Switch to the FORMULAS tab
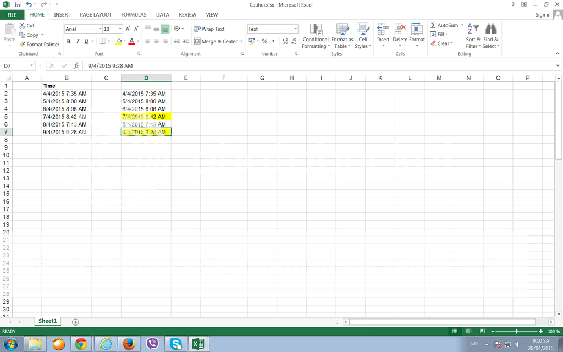The width and height of the screenshot is (563, 352). click(x=134, y=15)
